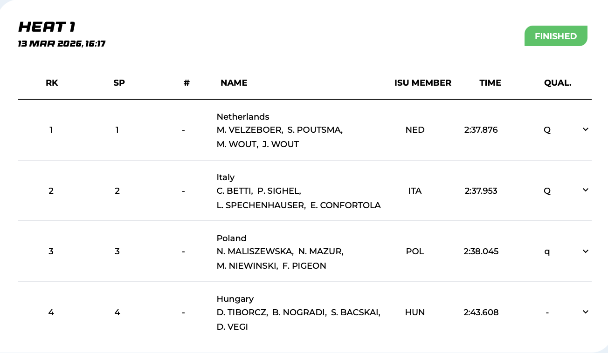Click skater name L. SPECHENHAUSER

[x=260, y=205]
